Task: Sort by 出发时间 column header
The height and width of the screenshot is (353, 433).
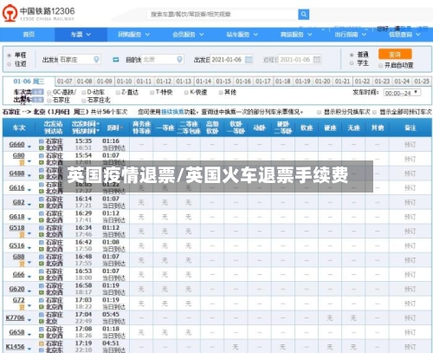Action: [x=85, y=124]
